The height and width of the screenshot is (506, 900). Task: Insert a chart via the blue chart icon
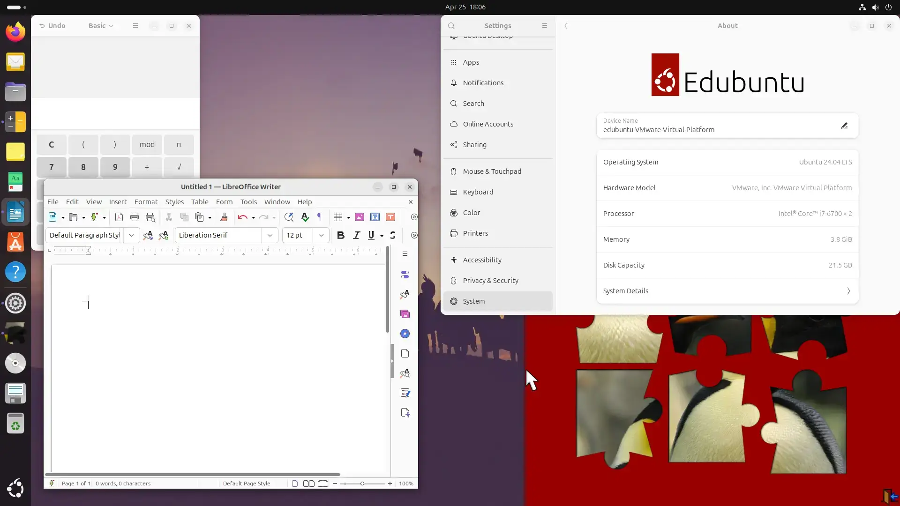375,217
